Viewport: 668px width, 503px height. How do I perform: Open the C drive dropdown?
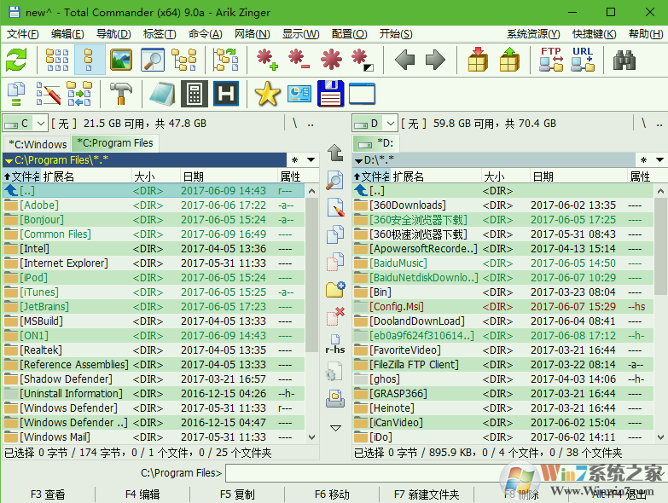40,124
